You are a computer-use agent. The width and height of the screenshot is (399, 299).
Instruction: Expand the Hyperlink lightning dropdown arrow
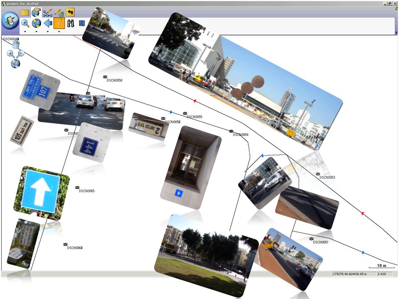59,32
